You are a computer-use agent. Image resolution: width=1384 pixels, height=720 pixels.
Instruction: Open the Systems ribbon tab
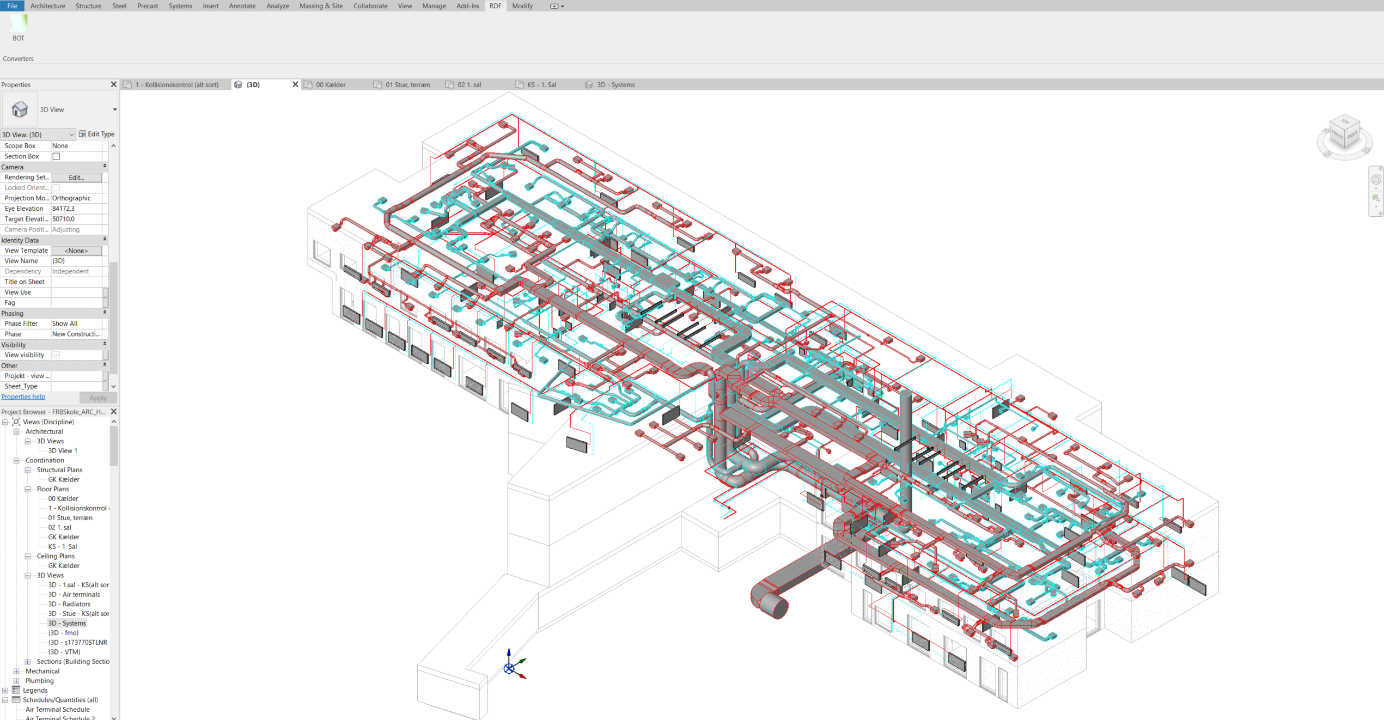pyautogui.click(x=180, y=6)
